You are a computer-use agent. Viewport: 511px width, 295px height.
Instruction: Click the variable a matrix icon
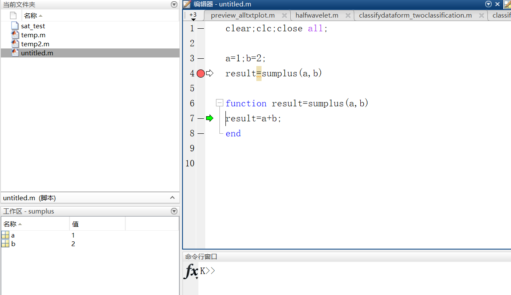point(5,235)
